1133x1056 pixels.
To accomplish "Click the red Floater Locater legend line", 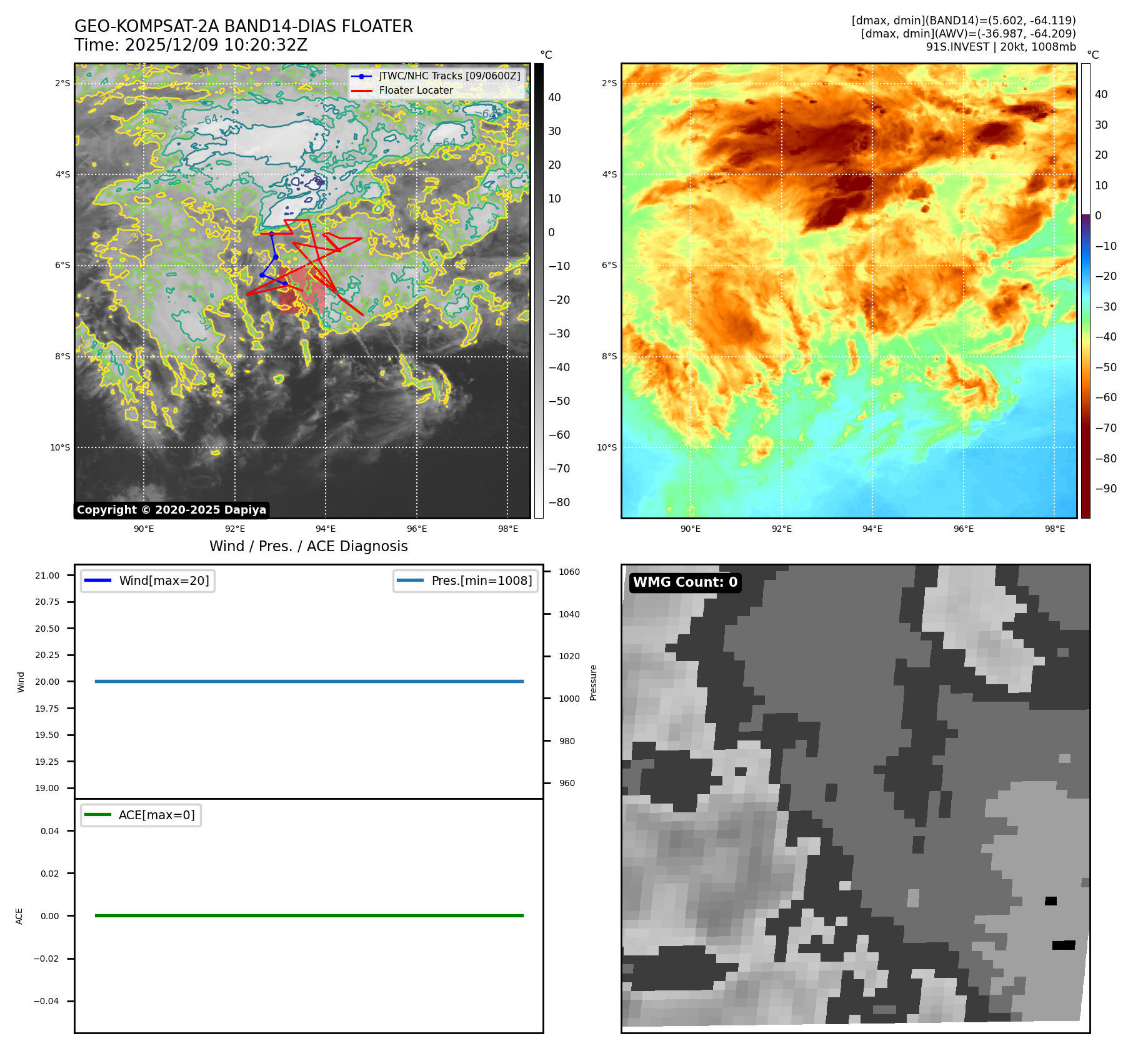I will point(361,91).
